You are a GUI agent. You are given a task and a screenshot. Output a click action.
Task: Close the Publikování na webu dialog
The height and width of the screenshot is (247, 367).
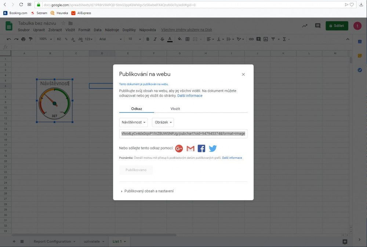pos(243,74)
